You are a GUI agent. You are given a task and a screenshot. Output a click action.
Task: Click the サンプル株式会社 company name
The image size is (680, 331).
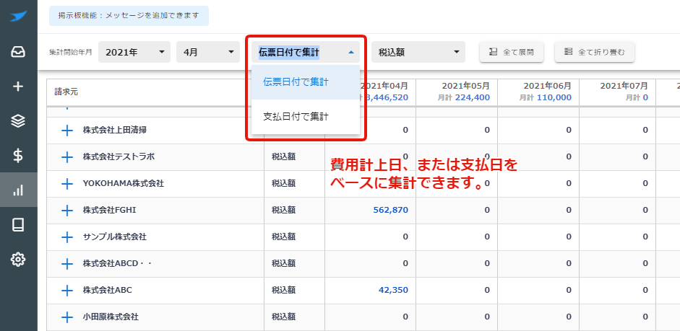click(x=114, y=237)
